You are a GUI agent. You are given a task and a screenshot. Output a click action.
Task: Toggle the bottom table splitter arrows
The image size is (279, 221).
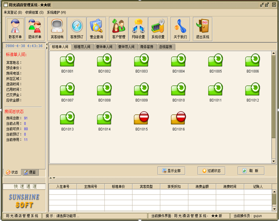click(52, 178)
